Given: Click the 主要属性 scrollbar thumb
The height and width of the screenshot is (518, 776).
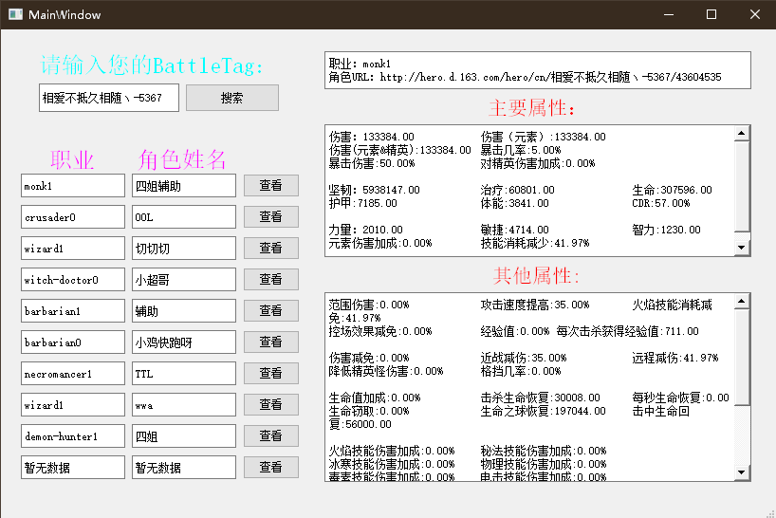Looking at the screenshot, I should 741,187.
